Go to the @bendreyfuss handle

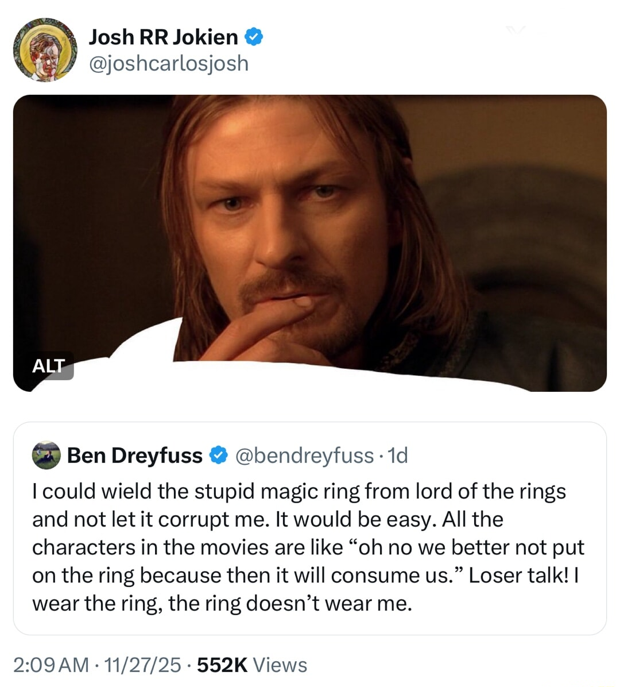click(x=305, y=456)
